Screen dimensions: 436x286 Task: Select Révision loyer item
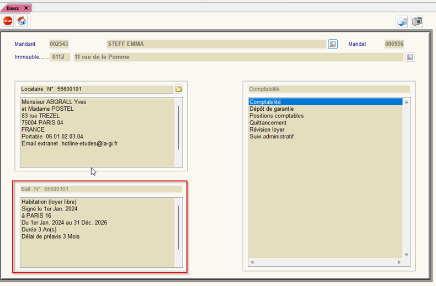[267, 129]
